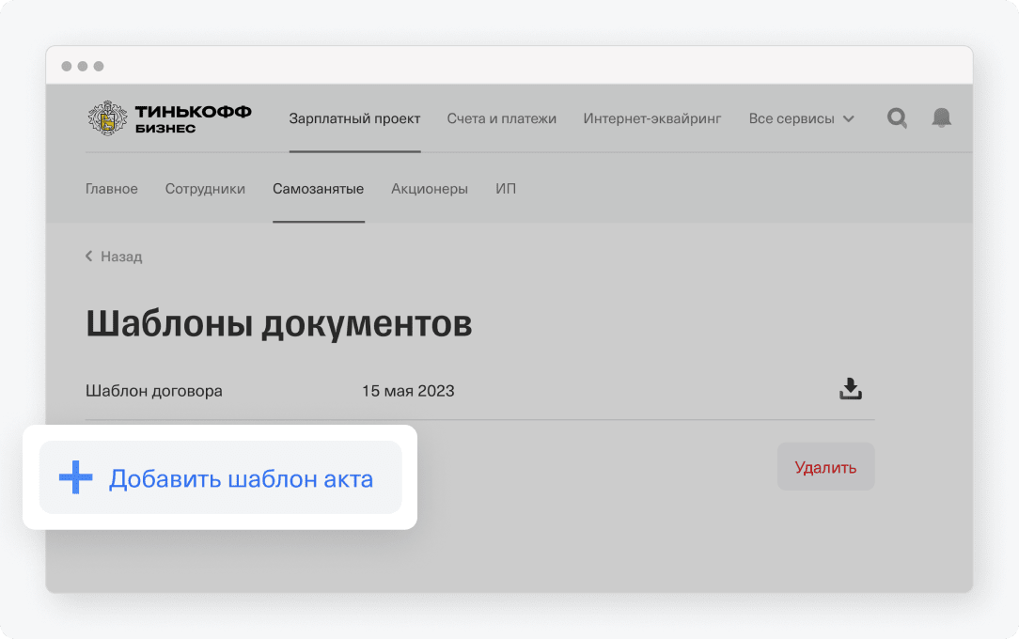Screen dimensions: 1019x639
Task: Click the 15 мая 2023 date
Action: pos(408,391)
